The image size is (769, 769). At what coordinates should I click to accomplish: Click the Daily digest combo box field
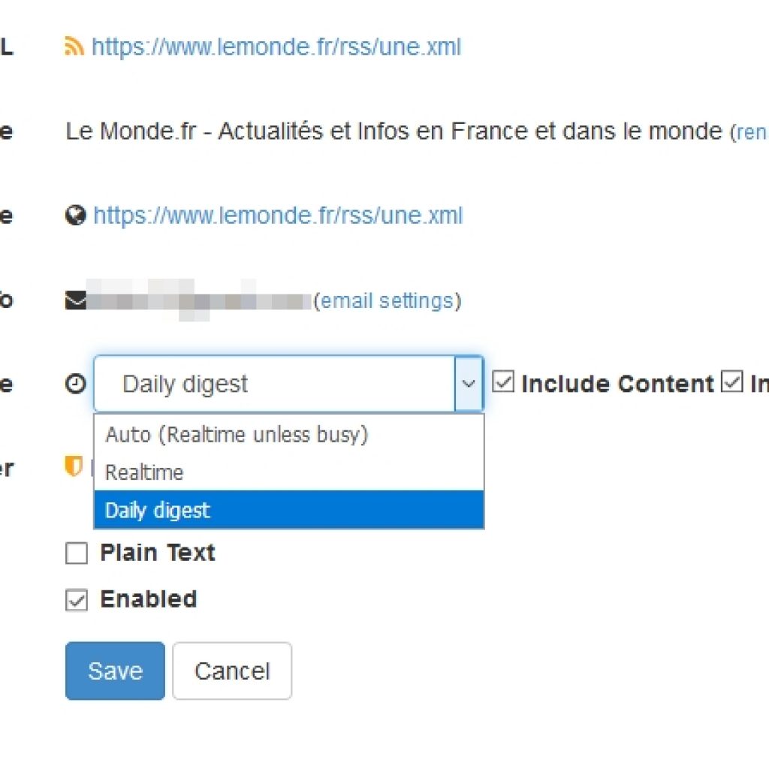pos(288,384)
